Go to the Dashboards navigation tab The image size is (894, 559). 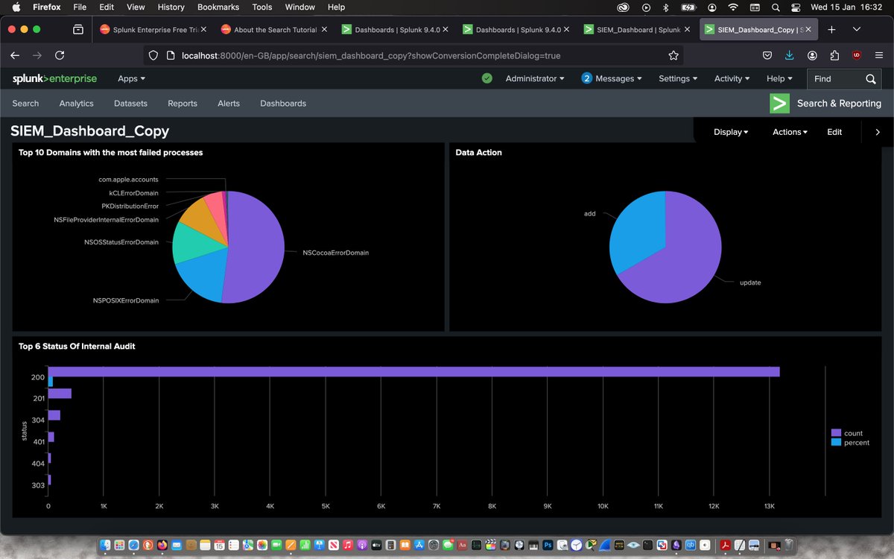tap(283, 104)
